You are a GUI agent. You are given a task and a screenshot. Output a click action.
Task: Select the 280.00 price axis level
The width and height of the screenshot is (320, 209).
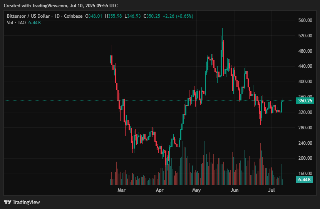tap(305, 128)
